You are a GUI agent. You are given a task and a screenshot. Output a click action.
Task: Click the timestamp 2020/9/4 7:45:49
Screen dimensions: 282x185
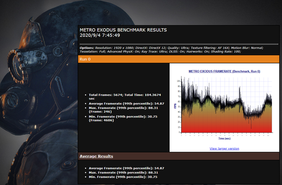[x=100, y=35]
